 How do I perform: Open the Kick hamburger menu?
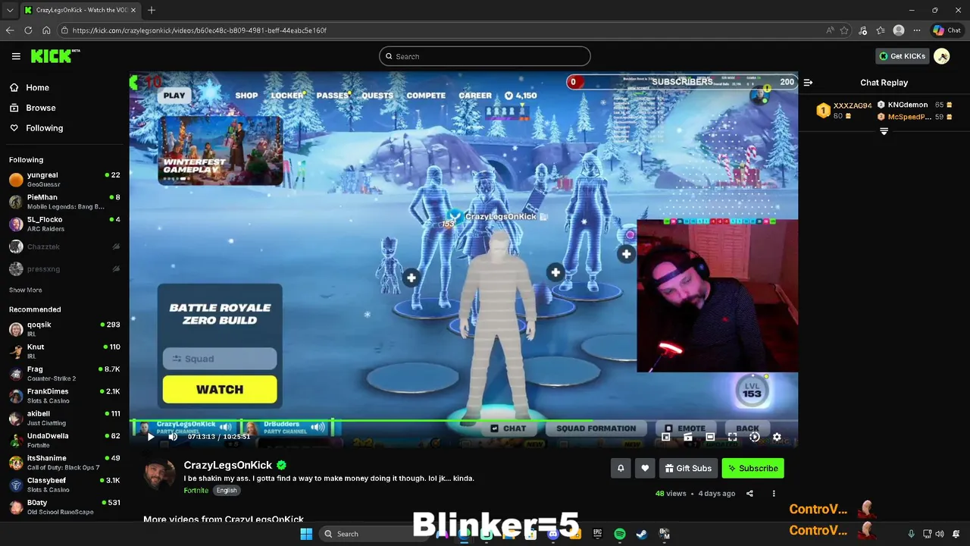[16, 56]
